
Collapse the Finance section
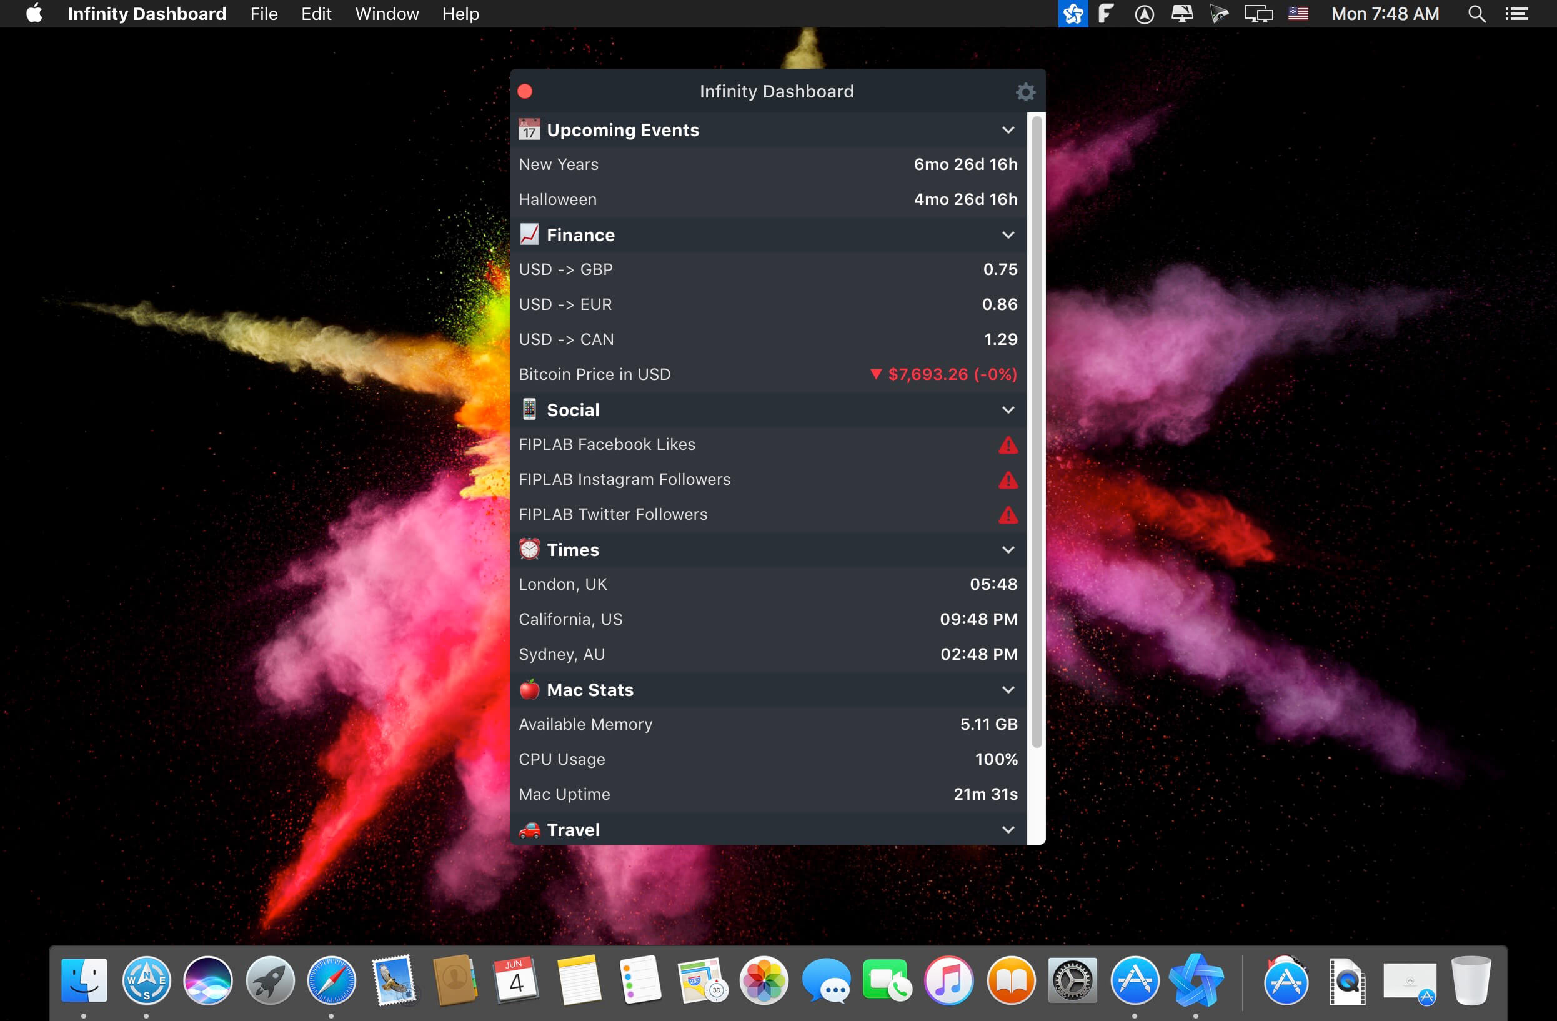point(1008,234)
